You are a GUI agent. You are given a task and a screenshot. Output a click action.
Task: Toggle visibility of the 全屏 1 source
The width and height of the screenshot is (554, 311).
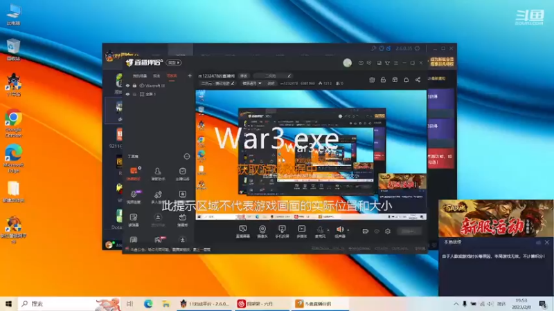[x=128, y=94]
